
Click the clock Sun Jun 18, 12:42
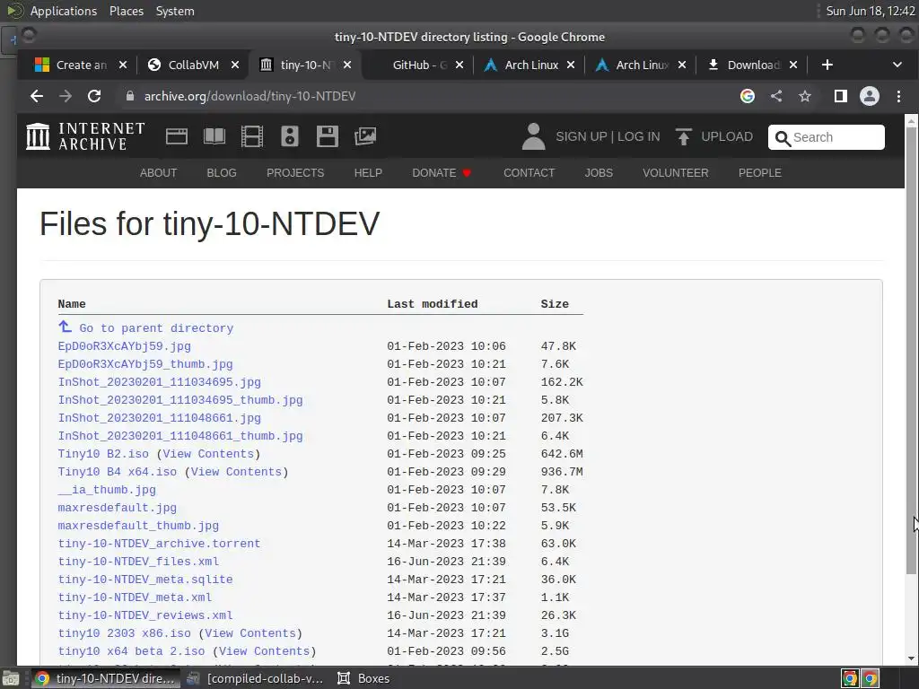(871, 11)
